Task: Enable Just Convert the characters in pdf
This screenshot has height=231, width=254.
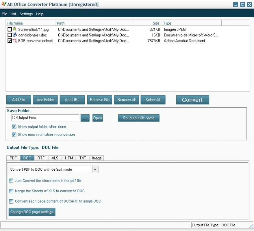Action: pos(11,181)
